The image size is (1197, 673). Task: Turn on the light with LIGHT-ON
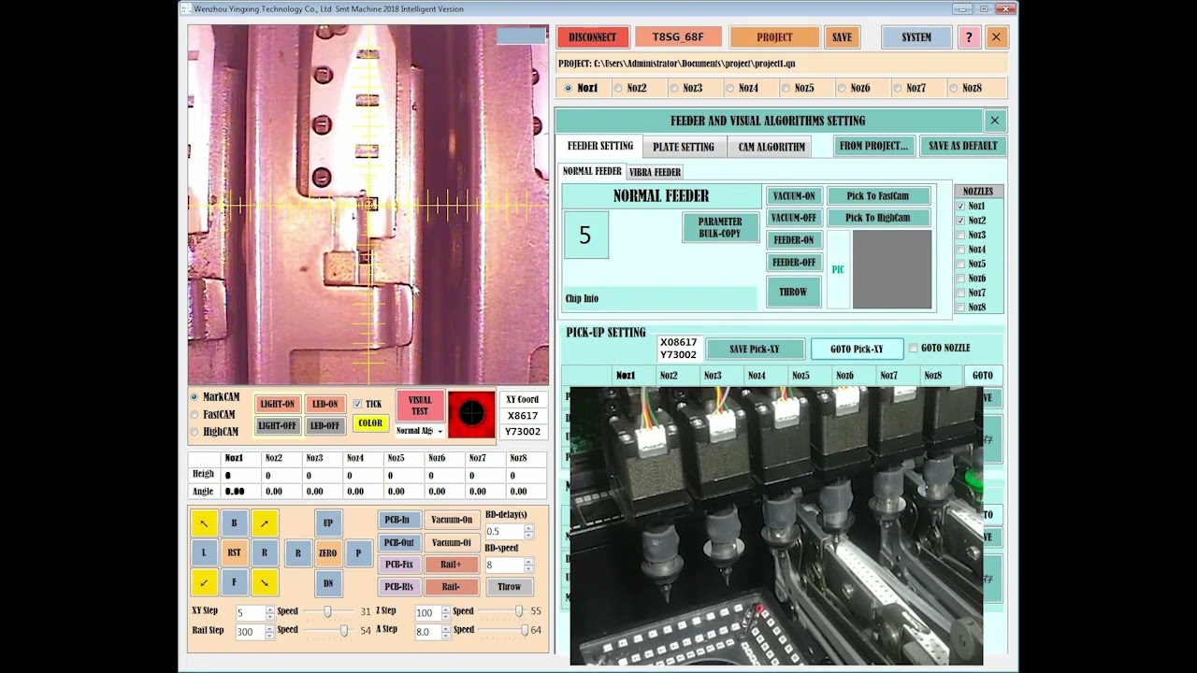[278, 404]
